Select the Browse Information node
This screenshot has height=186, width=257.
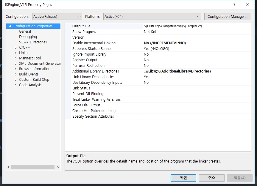point(34,69)
